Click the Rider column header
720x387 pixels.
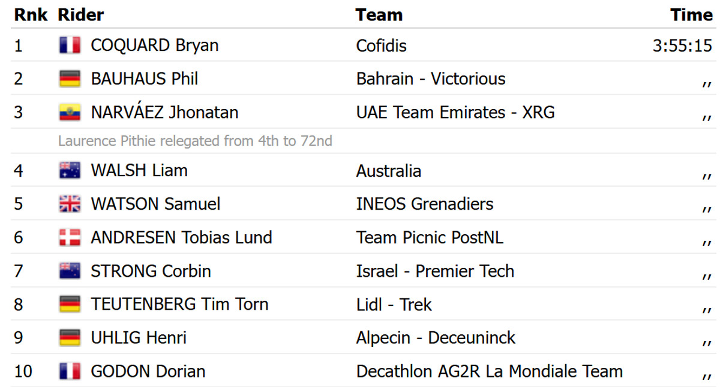(x=80, y=15)
